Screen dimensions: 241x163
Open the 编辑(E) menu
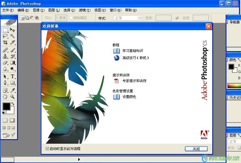[x=23, y=10]
